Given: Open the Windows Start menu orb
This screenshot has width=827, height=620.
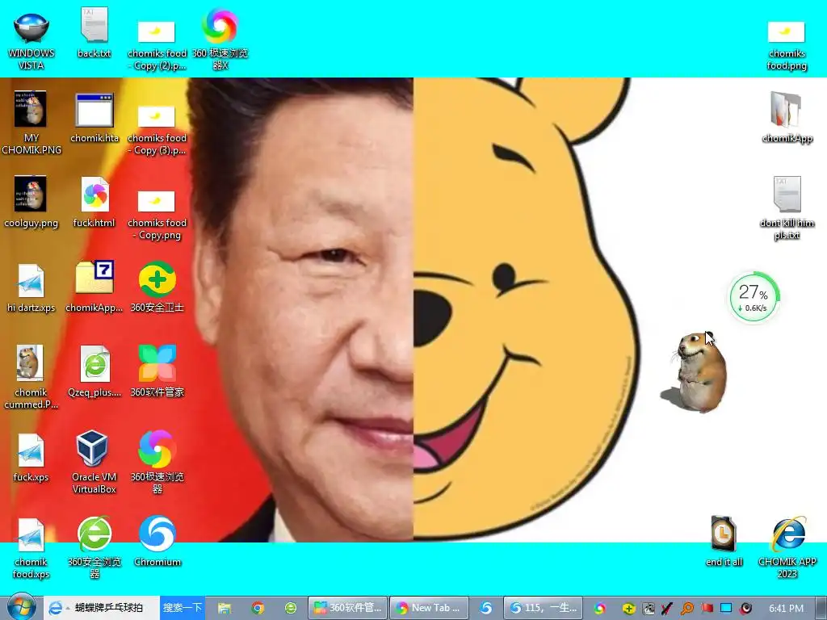Looking at the screenshot, I should click(x=21, y=607).
